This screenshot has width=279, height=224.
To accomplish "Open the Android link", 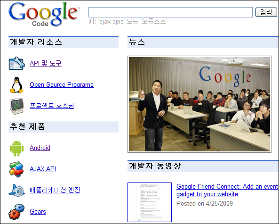I will coord(40,148).
